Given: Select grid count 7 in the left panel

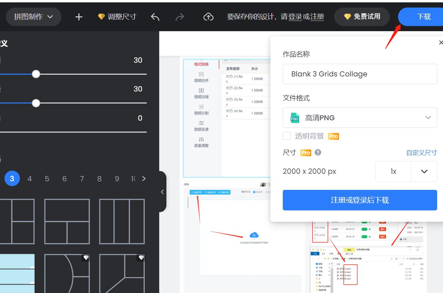Looking at the screenshot, I should click(x=82, y=178).
